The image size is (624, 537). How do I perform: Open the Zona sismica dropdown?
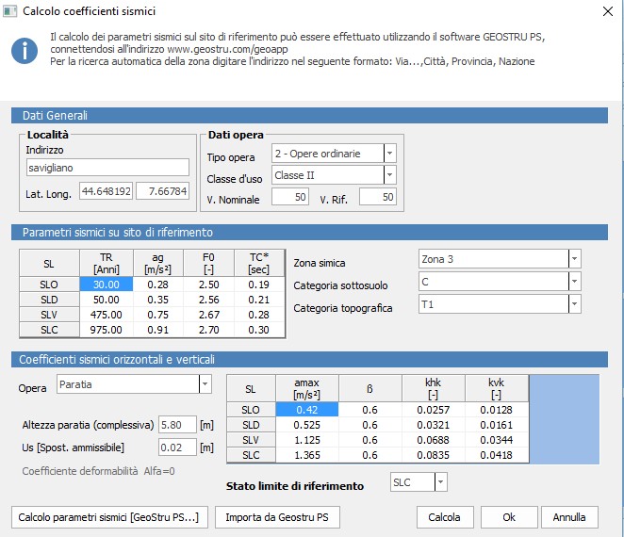[574, 259]
